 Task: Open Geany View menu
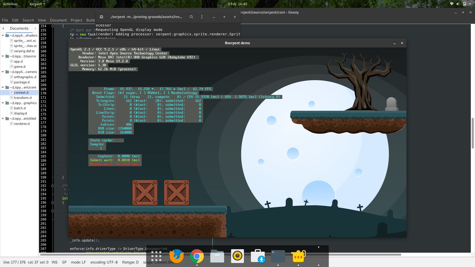[x=42, y=20]
